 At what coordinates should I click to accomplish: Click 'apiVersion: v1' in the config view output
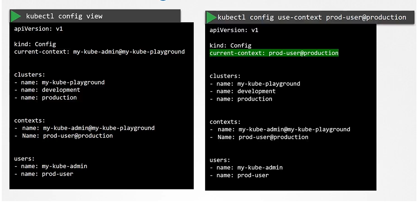tap(35, 29)
